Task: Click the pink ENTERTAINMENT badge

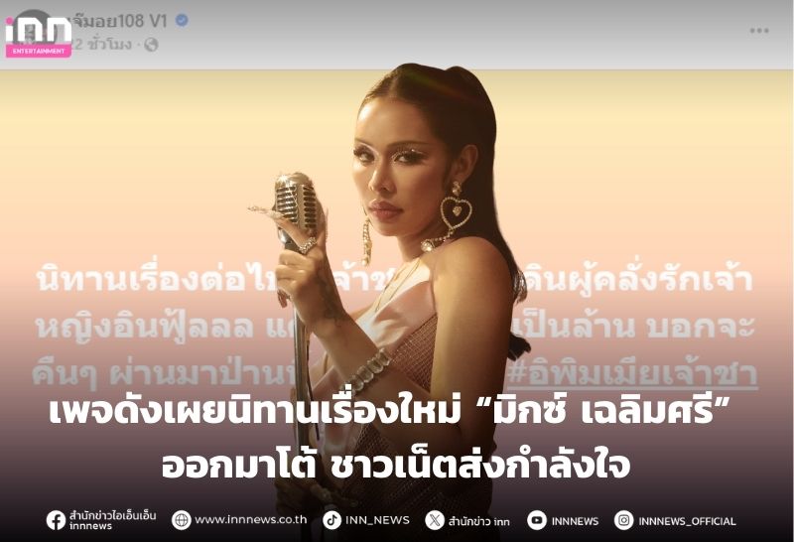Action: coord(39,52)
